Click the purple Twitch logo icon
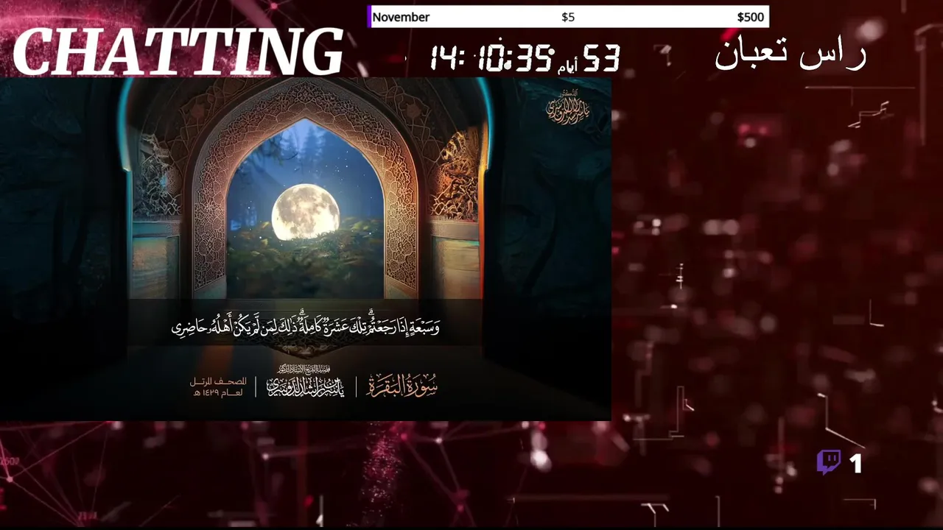943x530 pixels. 829,463
